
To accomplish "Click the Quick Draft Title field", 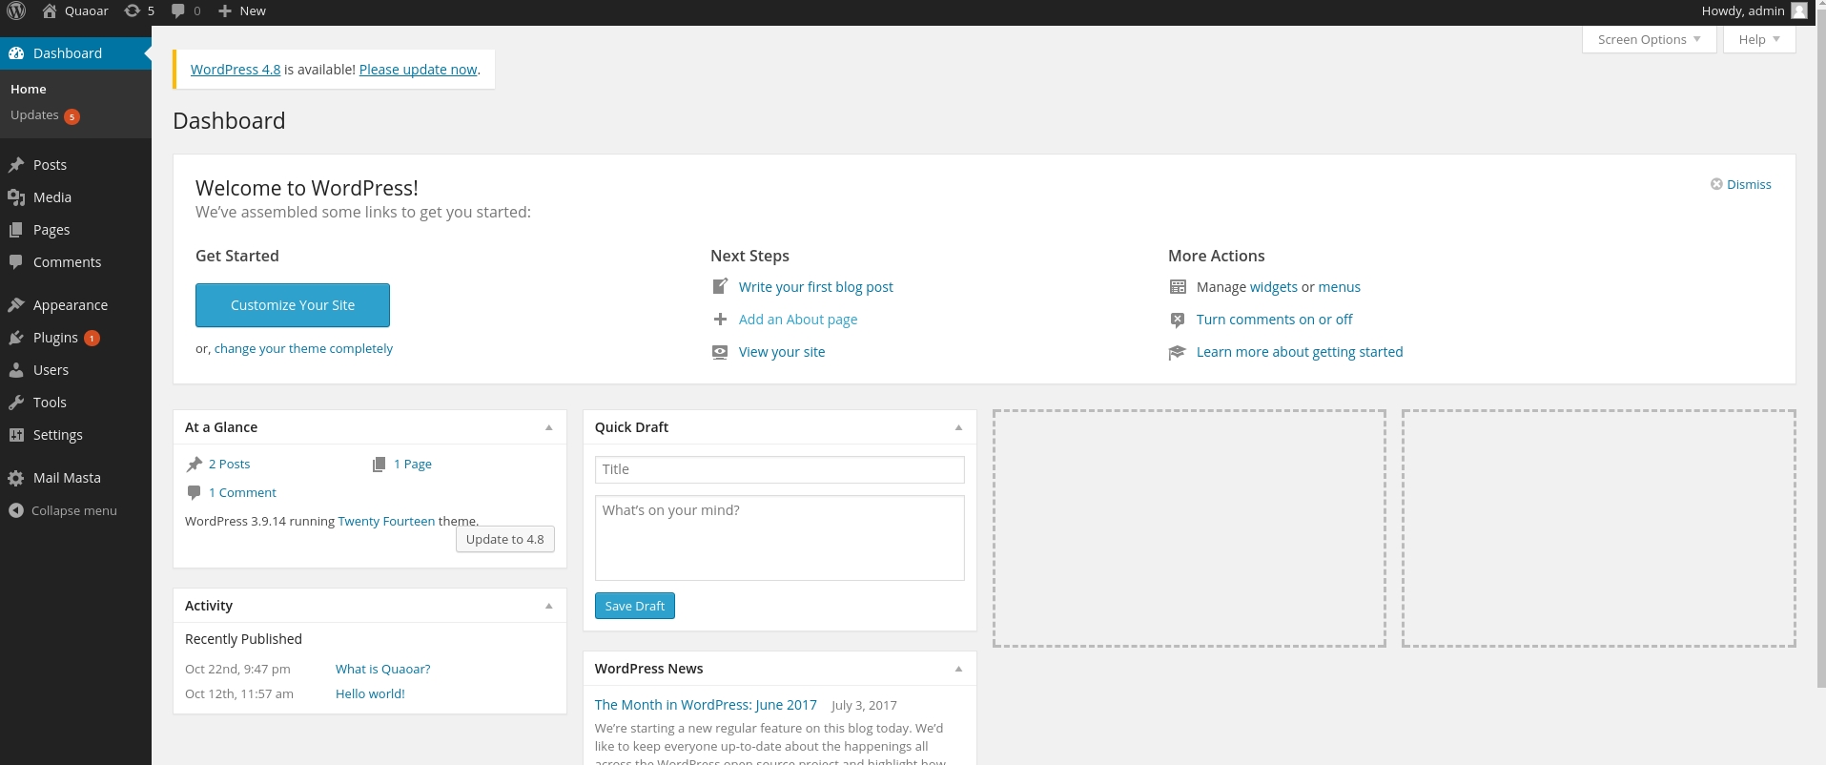I will (780, 469).
